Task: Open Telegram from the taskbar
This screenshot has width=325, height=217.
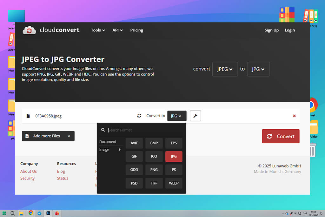Action: click(x=39, y=213)
